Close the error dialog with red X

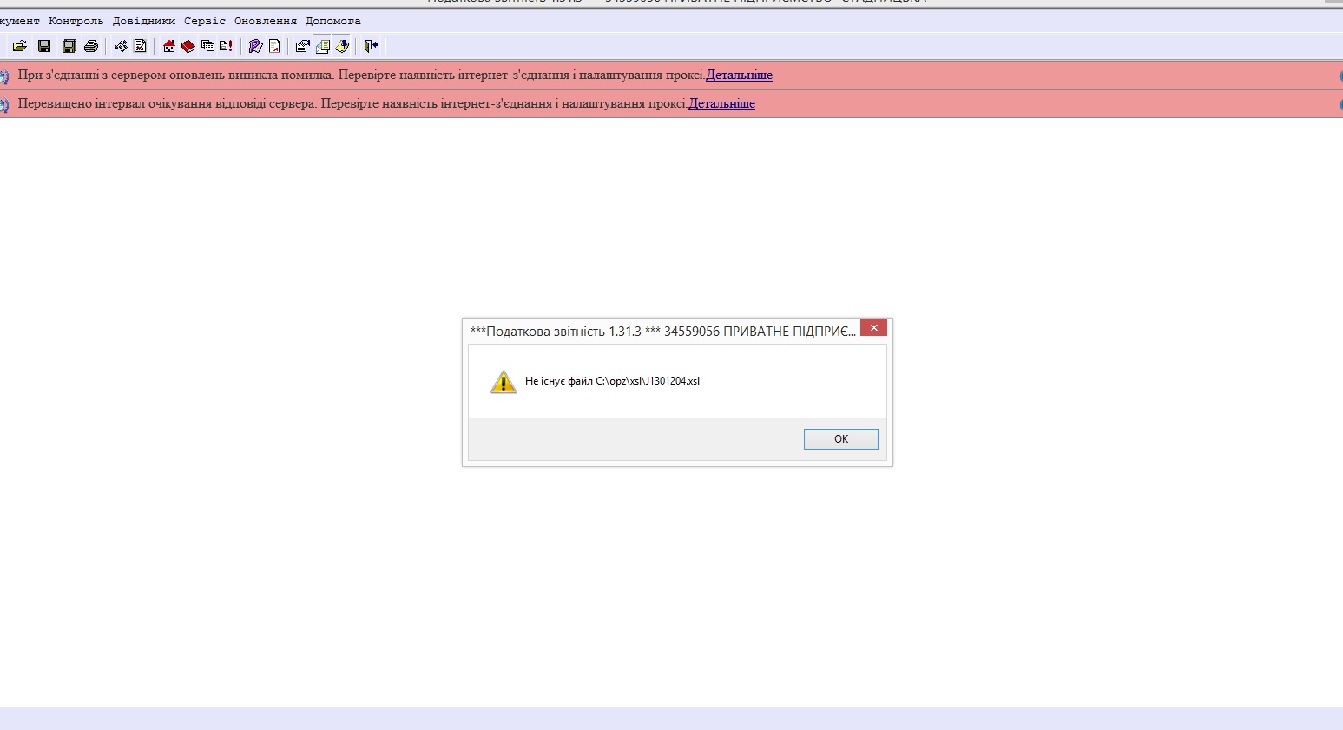click(873, 327)
